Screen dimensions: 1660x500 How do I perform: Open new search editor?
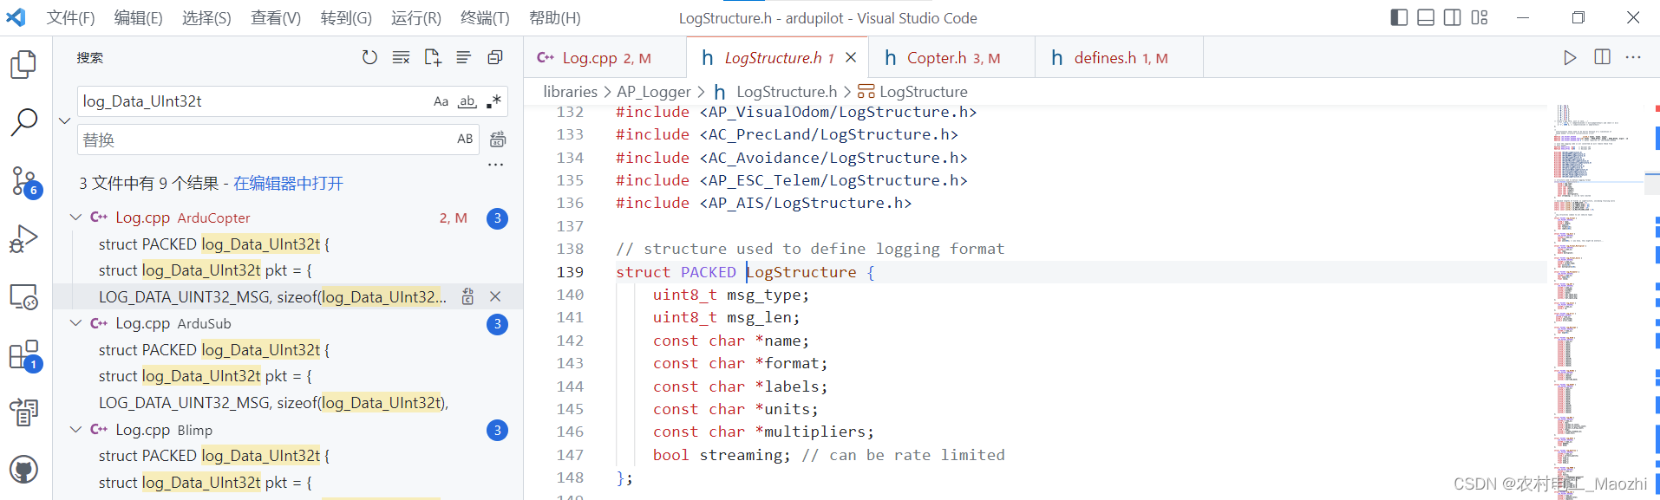pos(433,57)
